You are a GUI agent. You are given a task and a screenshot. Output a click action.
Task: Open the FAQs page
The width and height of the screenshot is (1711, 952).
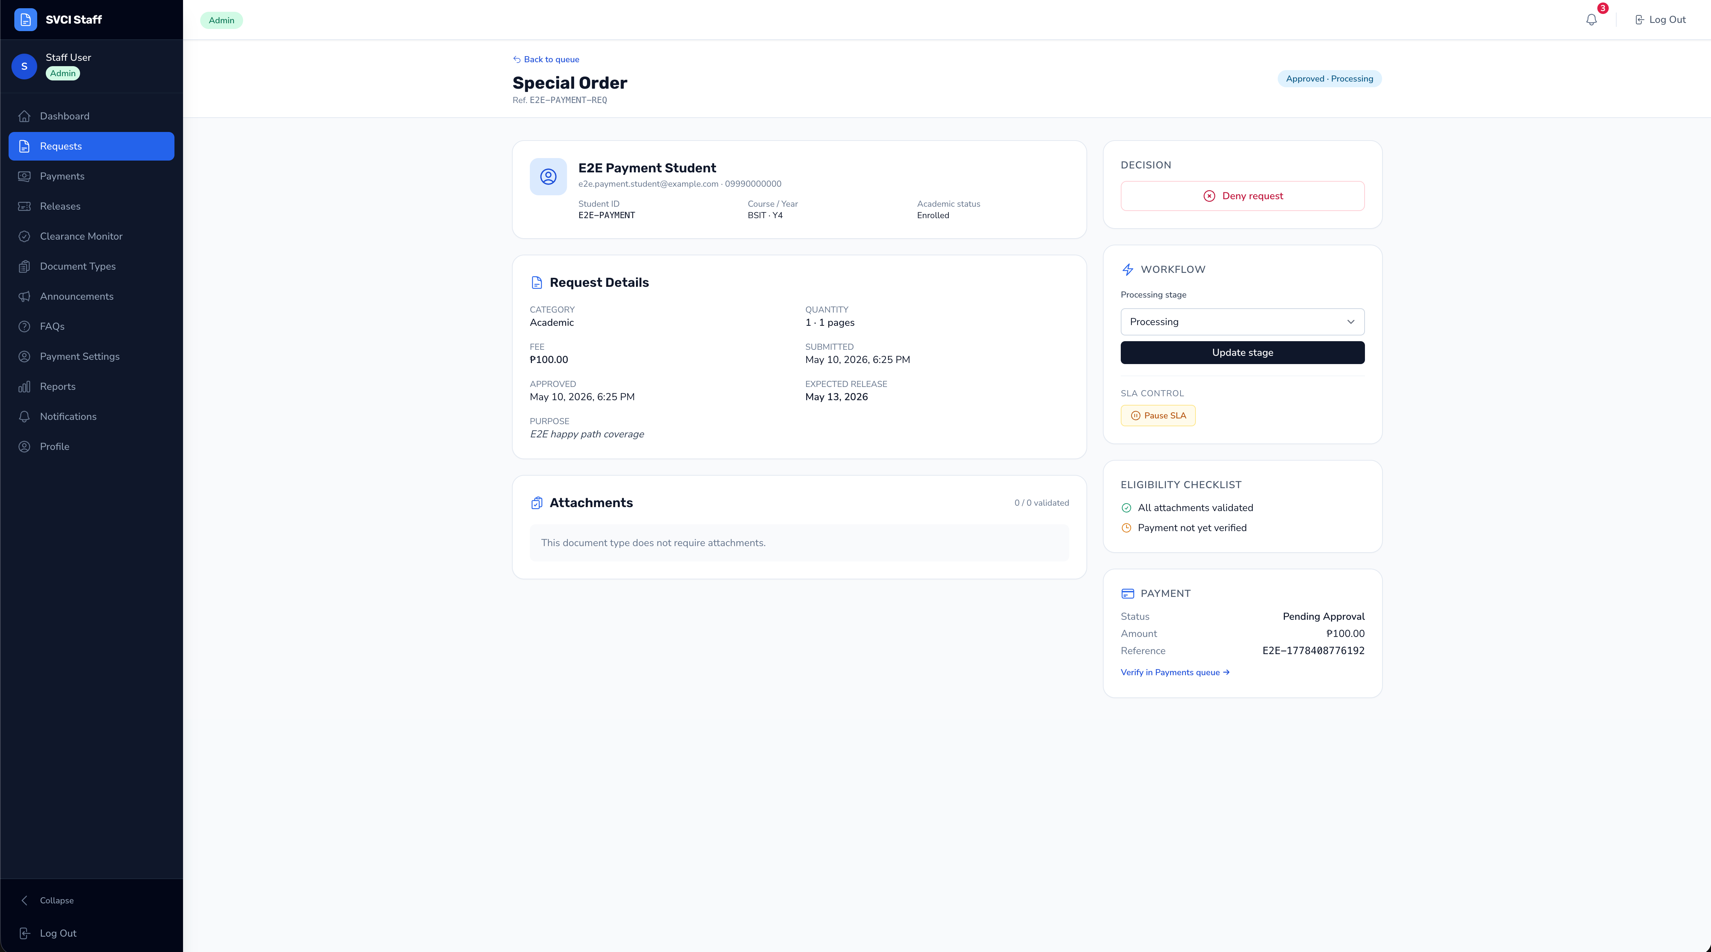(91, 326)
